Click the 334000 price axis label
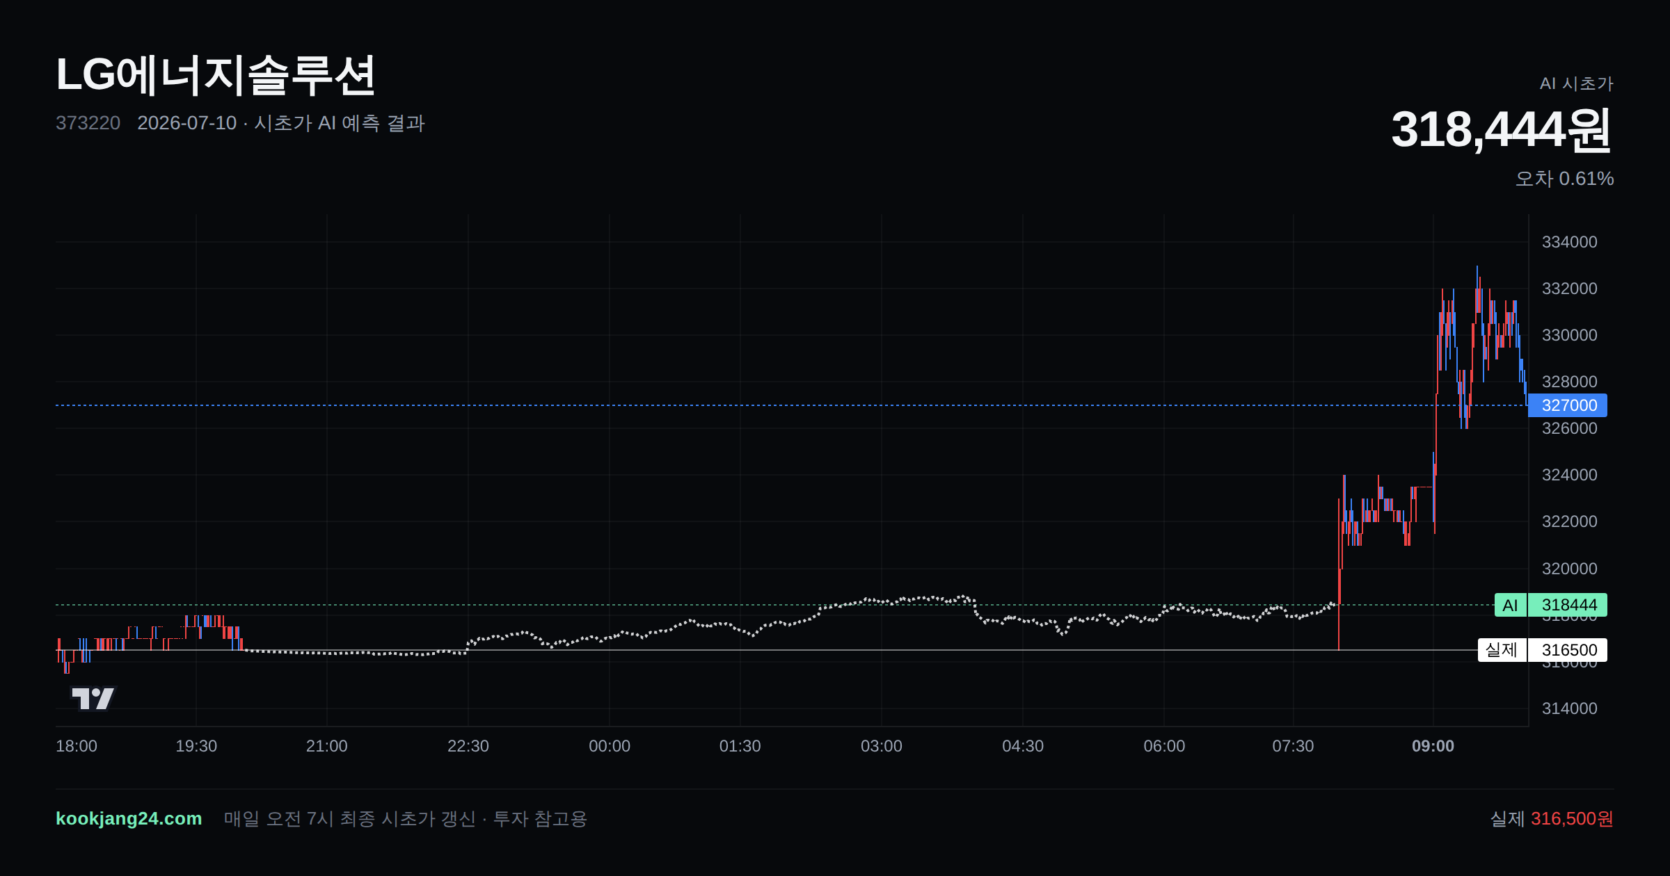1670x876 pixels. (x=1569, y=242)
